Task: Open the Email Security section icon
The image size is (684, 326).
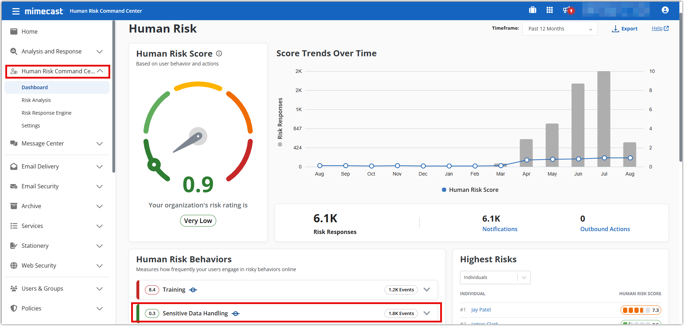Action: (x=13, y=186)
